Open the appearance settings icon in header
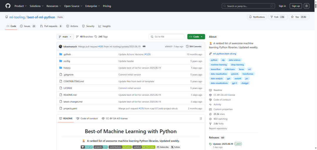This screenshot has width=317, height=150. (x=306, y=6)
